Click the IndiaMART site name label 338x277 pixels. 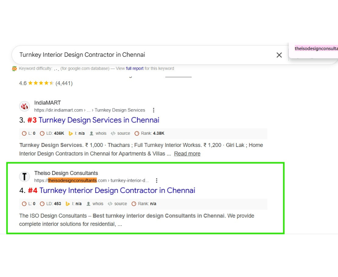coord(47,103)
